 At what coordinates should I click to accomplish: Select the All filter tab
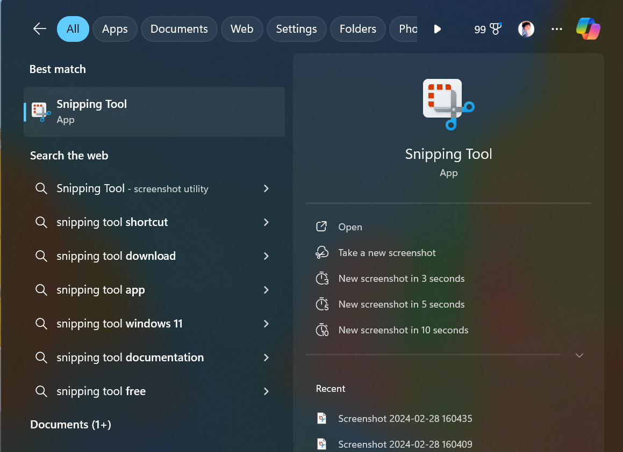[x=73, y=29]
